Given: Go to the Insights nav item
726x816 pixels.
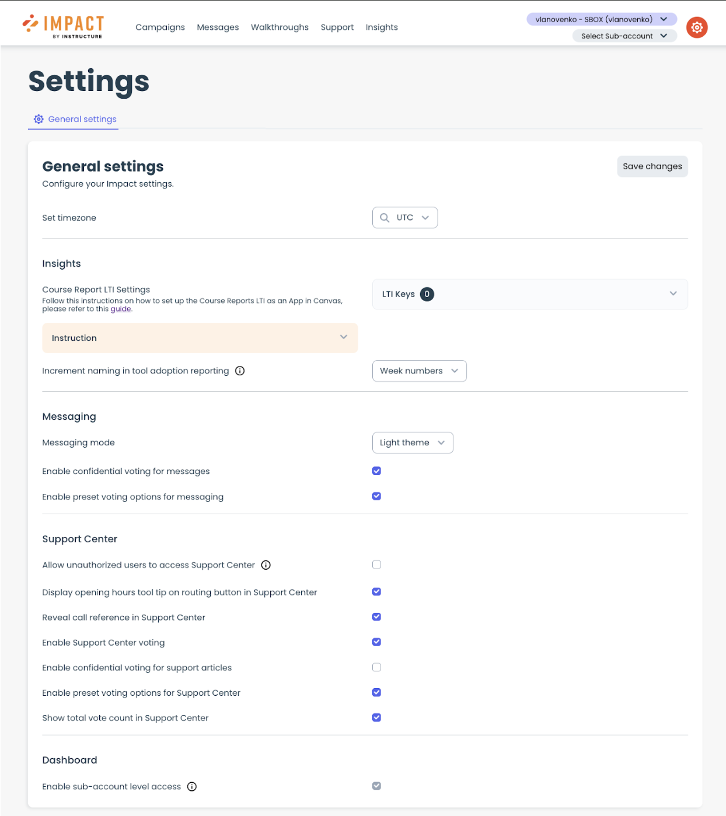Looking at the screenshot, I should (382, 27).
